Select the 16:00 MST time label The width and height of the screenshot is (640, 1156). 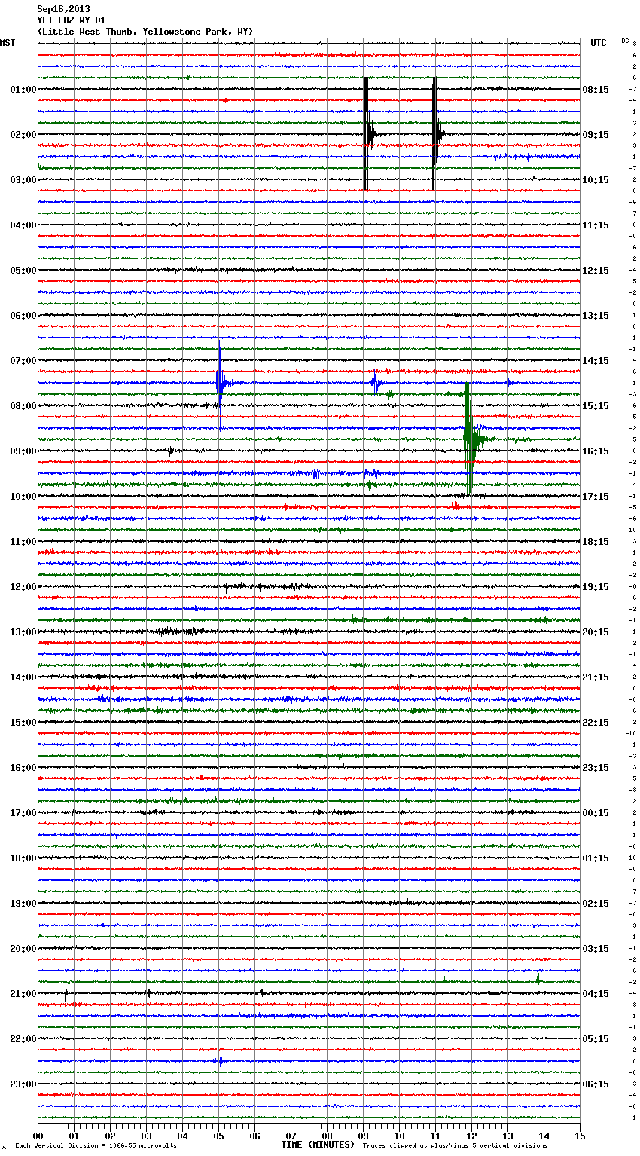pyautogui.click(x=23, y=768)
